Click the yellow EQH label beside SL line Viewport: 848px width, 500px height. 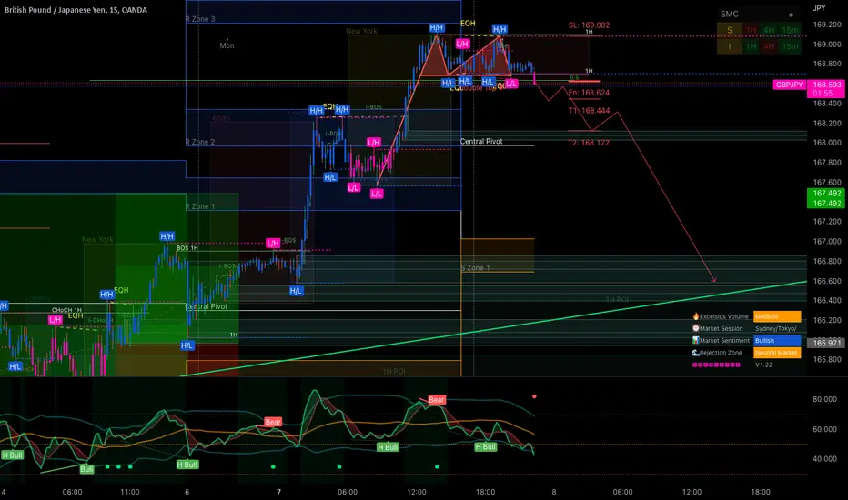tap(468, 24)
